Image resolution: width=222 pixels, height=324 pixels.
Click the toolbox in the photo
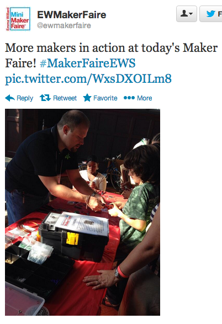[x=74, y=236]
